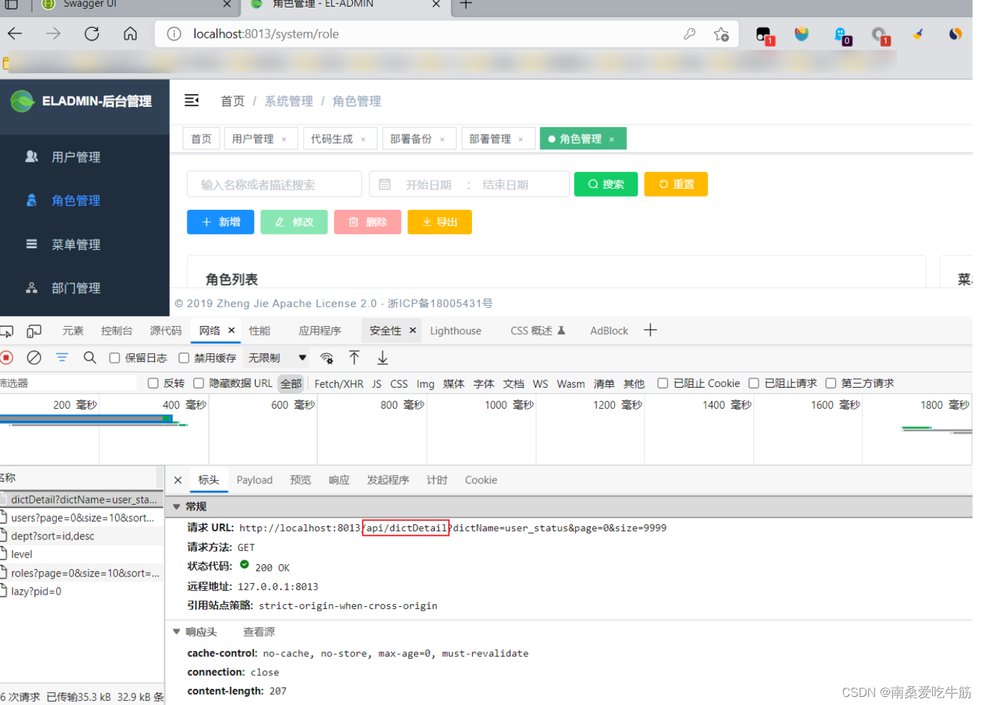Open network conditions wifi icon
982x705 pixels.
point(327,358)
